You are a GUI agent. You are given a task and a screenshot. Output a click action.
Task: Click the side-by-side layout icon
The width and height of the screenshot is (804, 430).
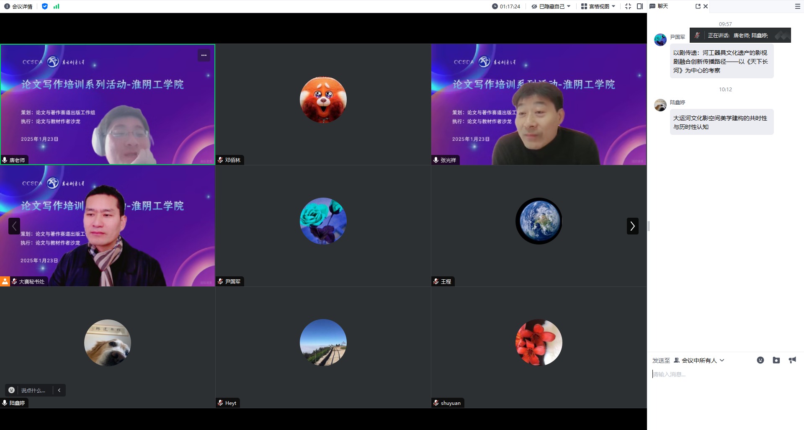coord(639,6)
